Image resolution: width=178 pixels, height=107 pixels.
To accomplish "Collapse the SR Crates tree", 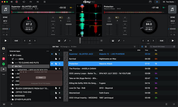I will (9, 55).
